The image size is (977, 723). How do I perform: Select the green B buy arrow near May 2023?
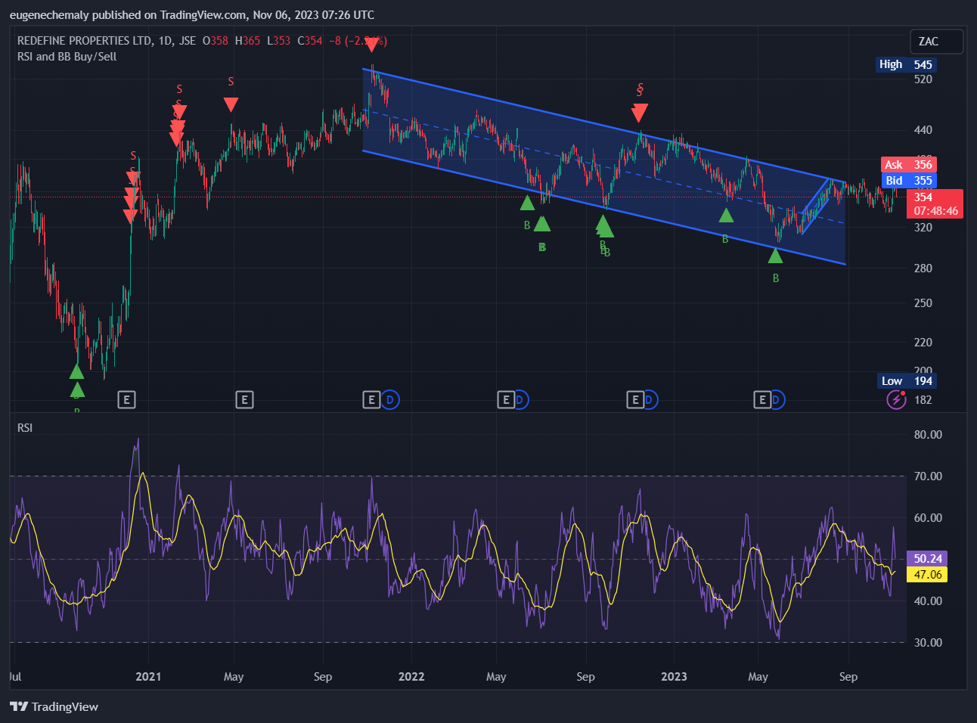775,256
